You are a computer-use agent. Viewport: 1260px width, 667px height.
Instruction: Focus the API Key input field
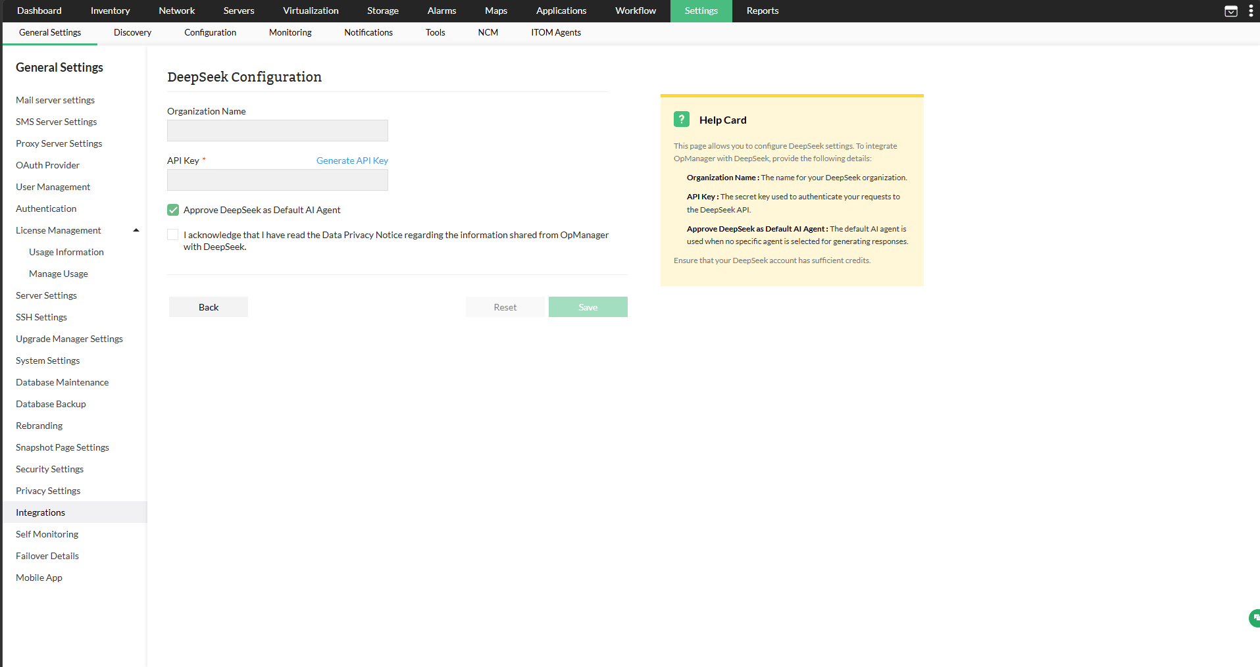278,180
